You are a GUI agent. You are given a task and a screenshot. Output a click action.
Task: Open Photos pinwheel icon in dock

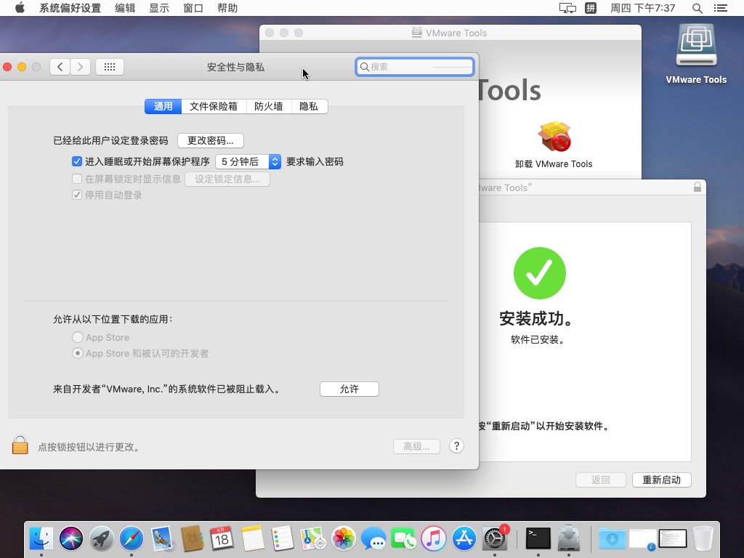click(x=343, y=538)
